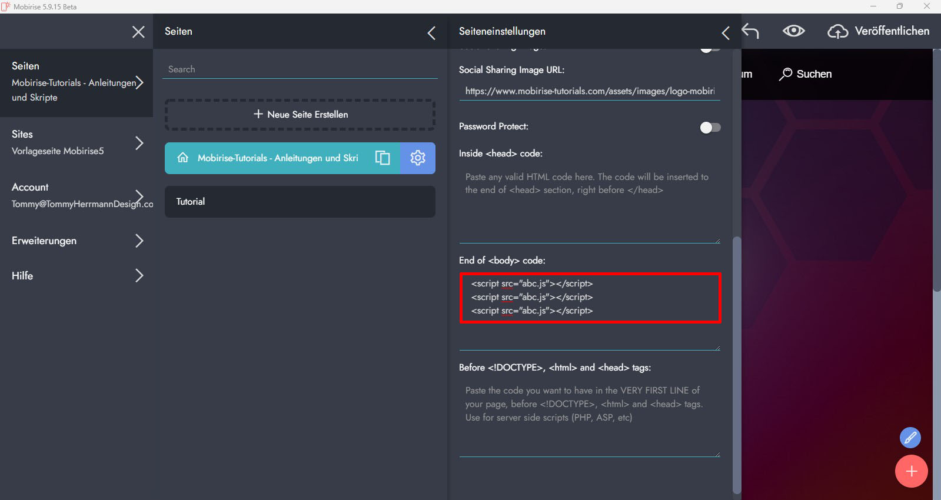Click the red plus add block button
Image resolution: width=941 pixels, height=500 pixels.
click(911, 471)
